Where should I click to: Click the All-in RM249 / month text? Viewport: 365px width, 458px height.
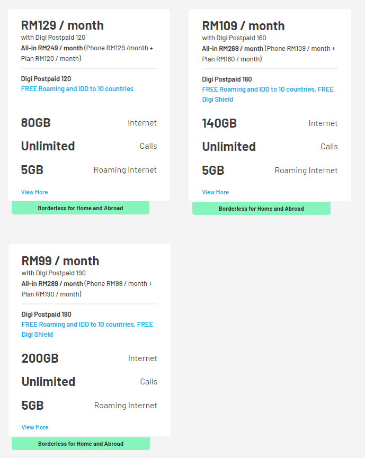click(52, 48)
